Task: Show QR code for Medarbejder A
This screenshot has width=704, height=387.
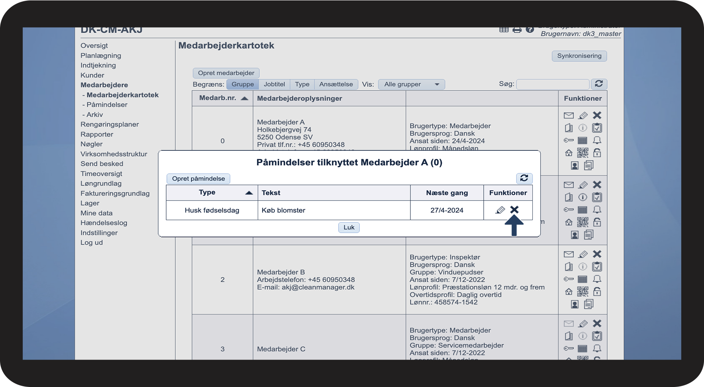Action: (x=582, y=153)
